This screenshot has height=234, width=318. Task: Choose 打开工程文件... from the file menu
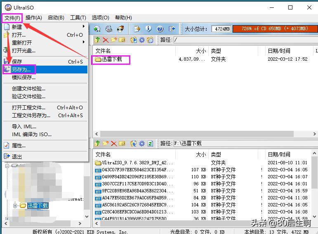[x=45, y=107]
